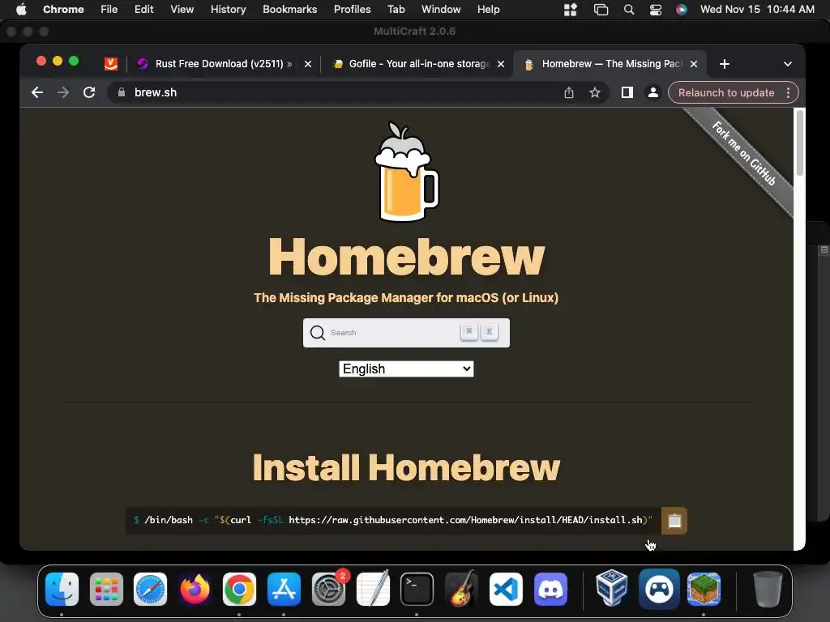Screen dimensions: 830x622
Task: Expand the tab search chevron
Action: point(787,64)
